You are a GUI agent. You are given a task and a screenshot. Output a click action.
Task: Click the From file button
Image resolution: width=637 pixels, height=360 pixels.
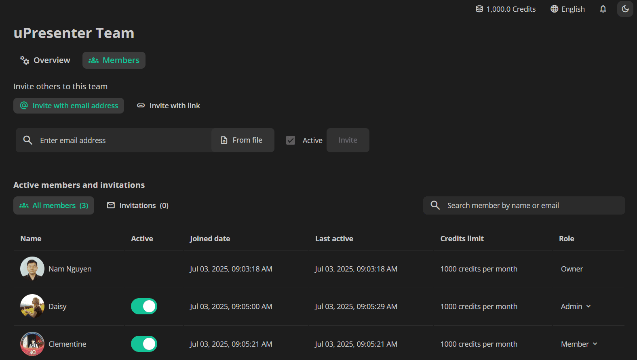(x=243, y=140)
